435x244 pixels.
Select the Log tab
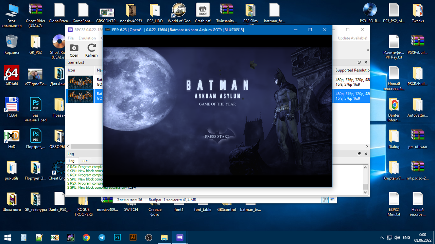(x=71, y=161)
